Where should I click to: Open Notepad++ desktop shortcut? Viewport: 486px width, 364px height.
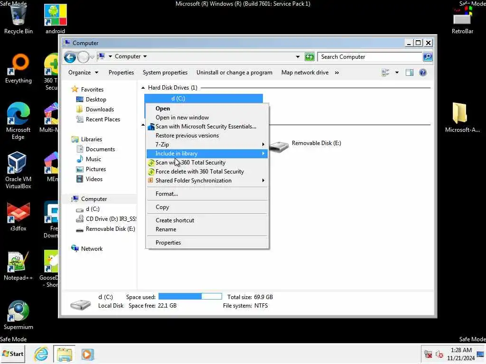tap(19, 266)
